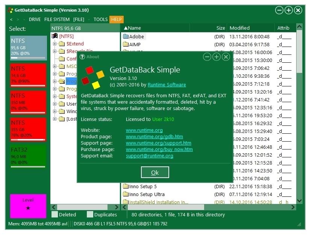Click the magenta Level box
312x237 pixels.
pos(28,206)
